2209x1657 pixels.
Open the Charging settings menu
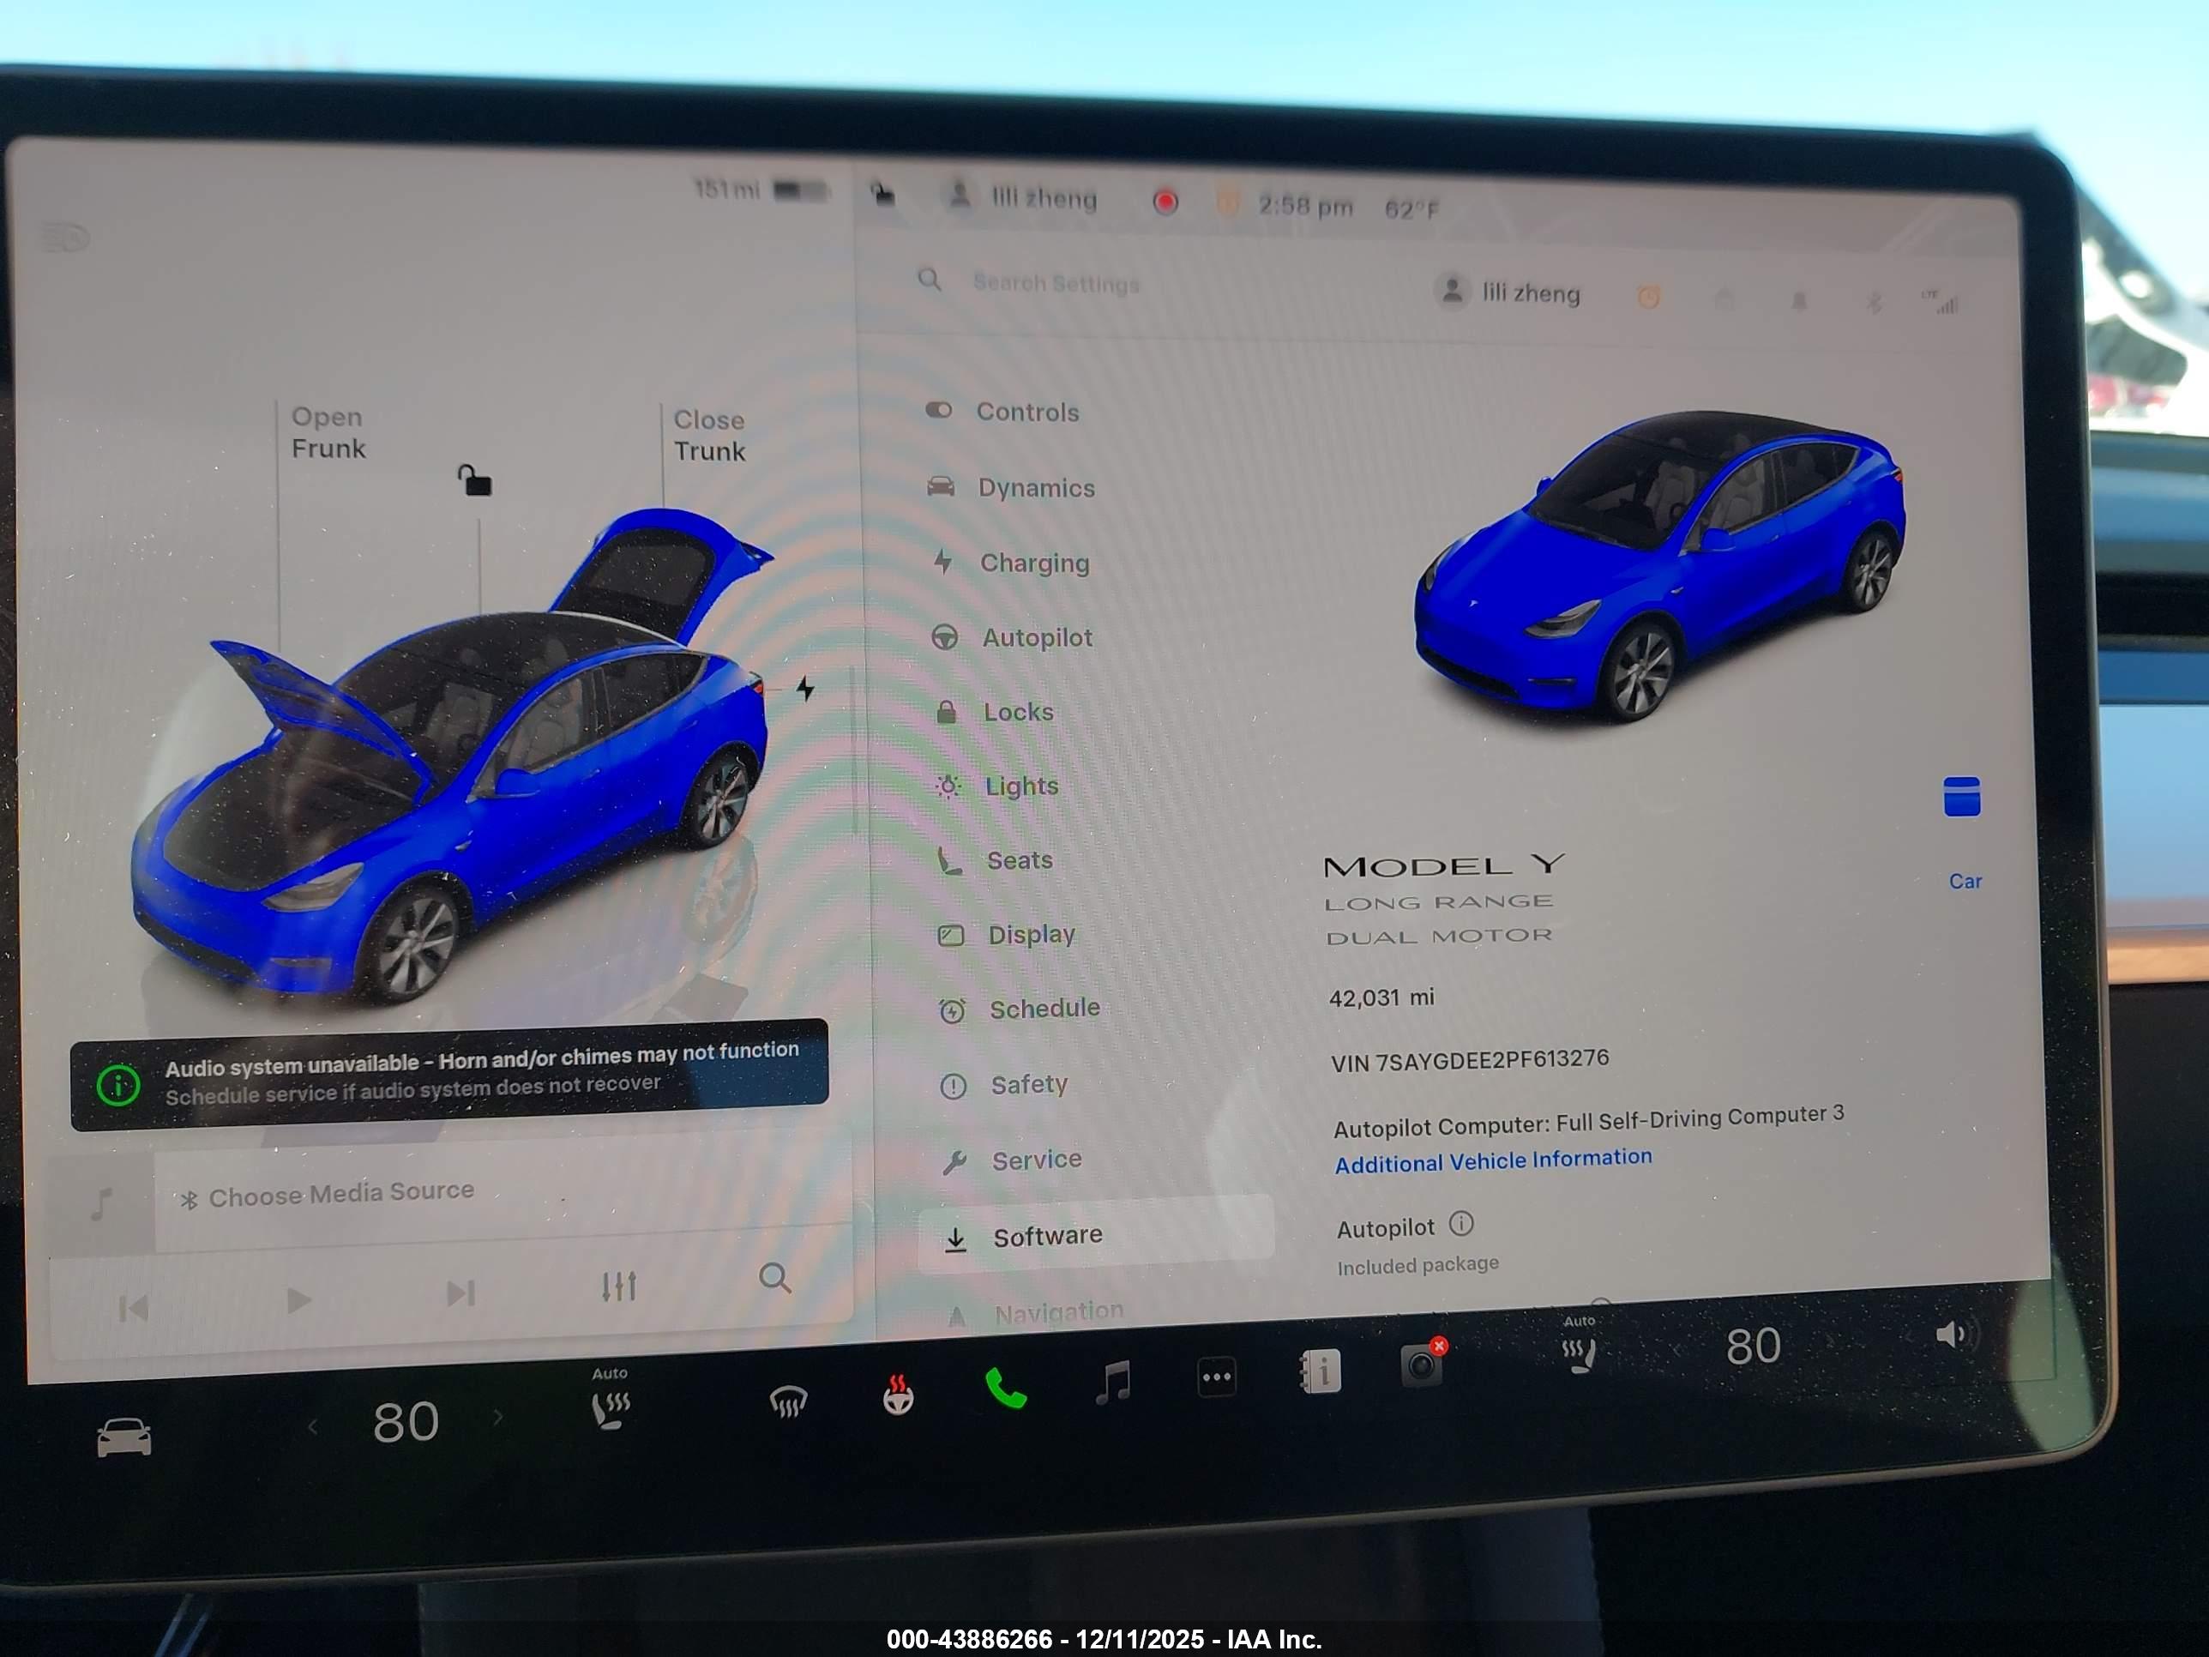pyautogui.click(x=1011, y=563)
